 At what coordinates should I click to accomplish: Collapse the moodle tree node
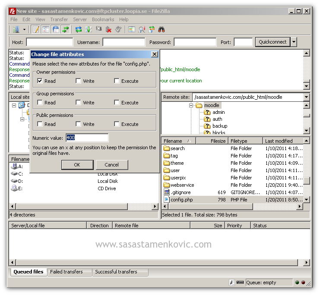tap(191, 105)
